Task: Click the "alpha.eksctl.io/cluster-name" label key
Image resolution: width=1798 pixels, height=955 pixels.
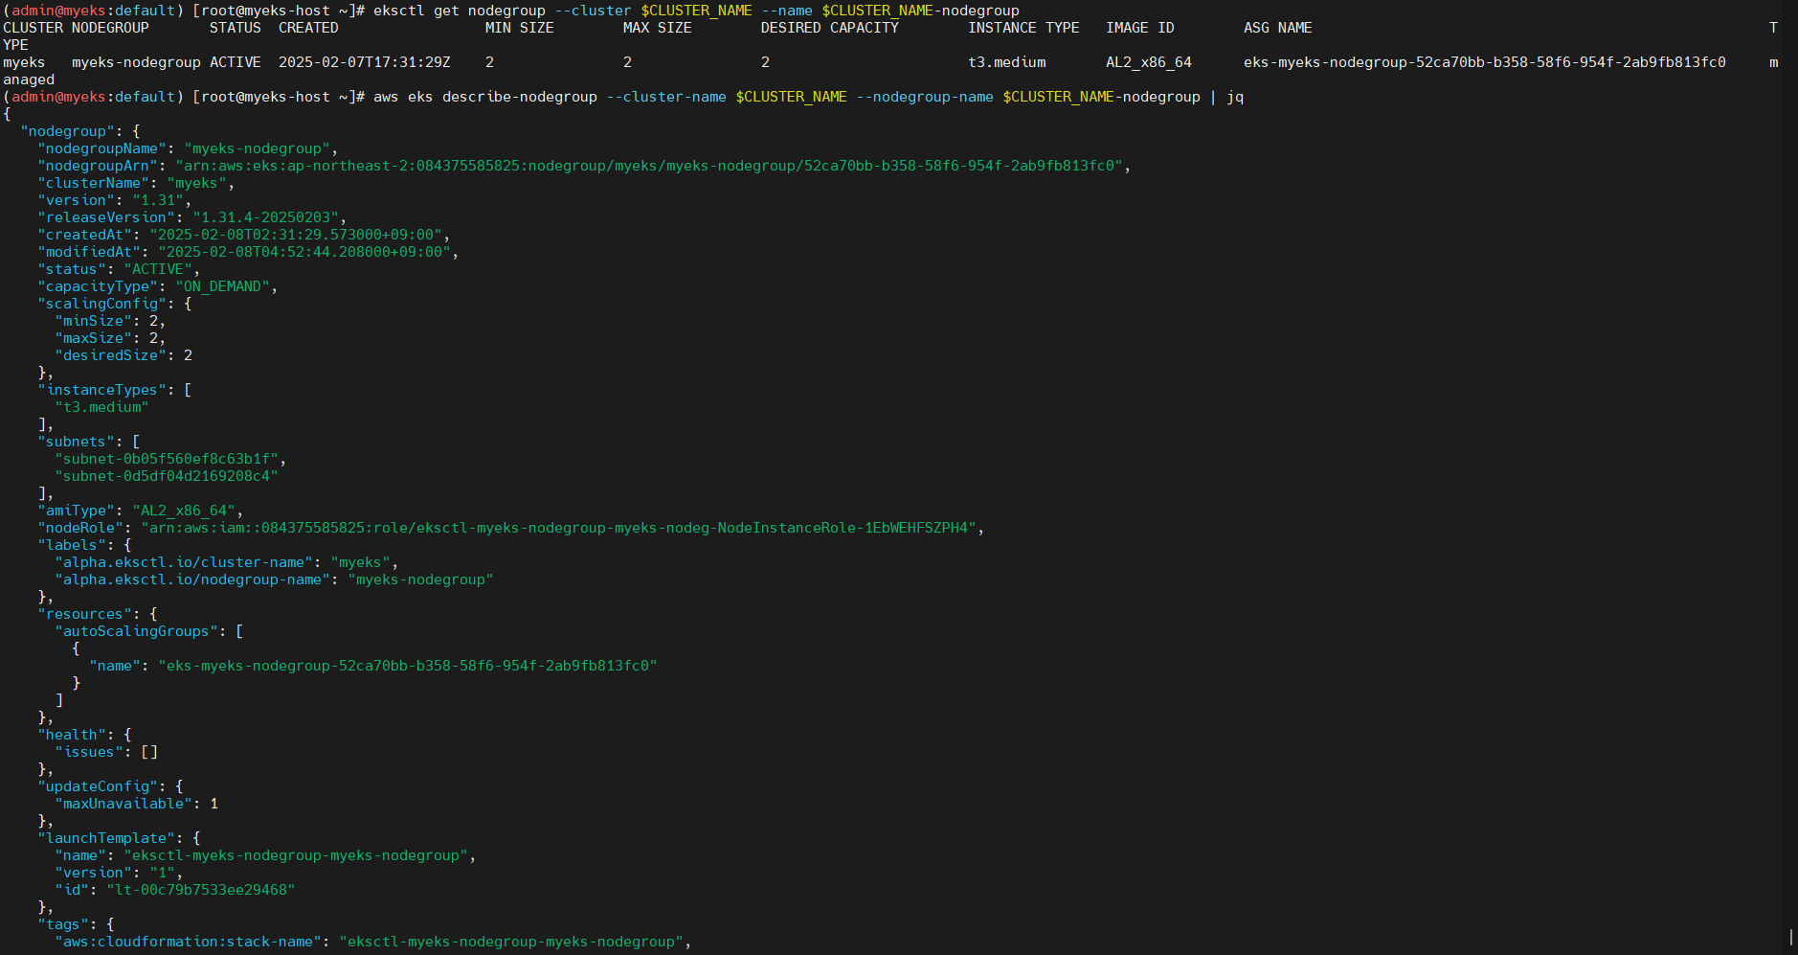Action: point(184,562)
